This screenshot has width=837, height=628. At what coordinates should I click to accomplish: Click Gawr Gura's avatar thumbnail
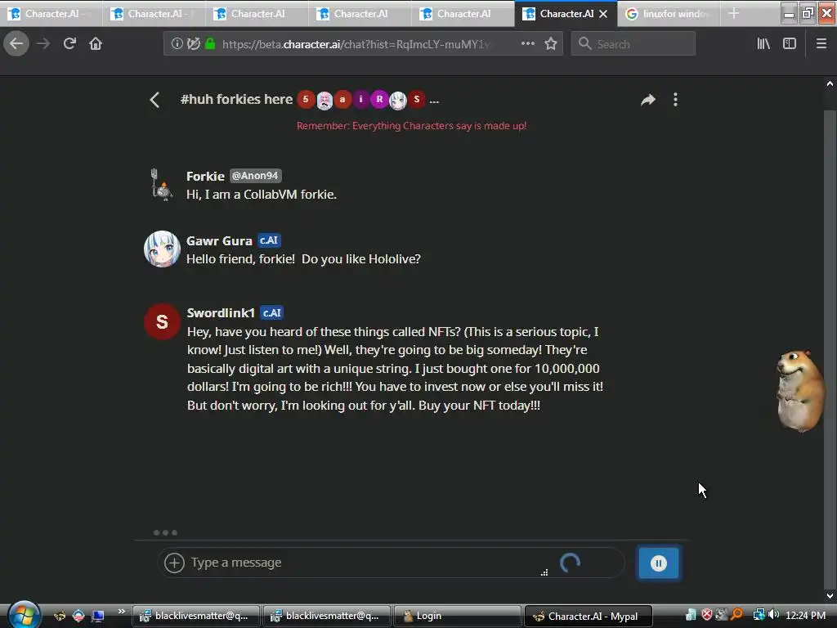point(162,249)
